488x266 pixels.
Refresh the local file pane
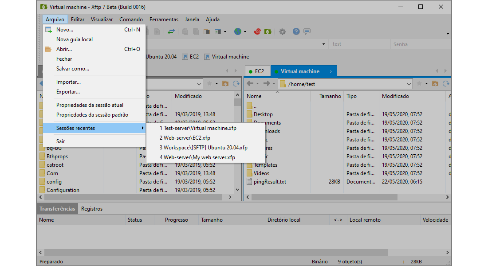pos(236,83)
